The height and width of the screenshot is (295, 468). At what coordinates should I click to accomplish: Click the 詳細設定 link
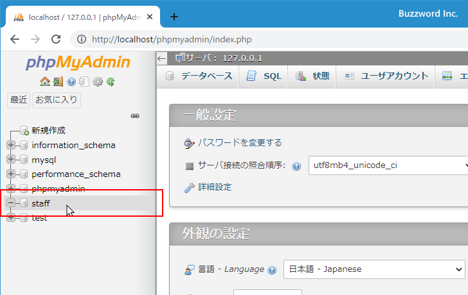click(x=215, y=187)
